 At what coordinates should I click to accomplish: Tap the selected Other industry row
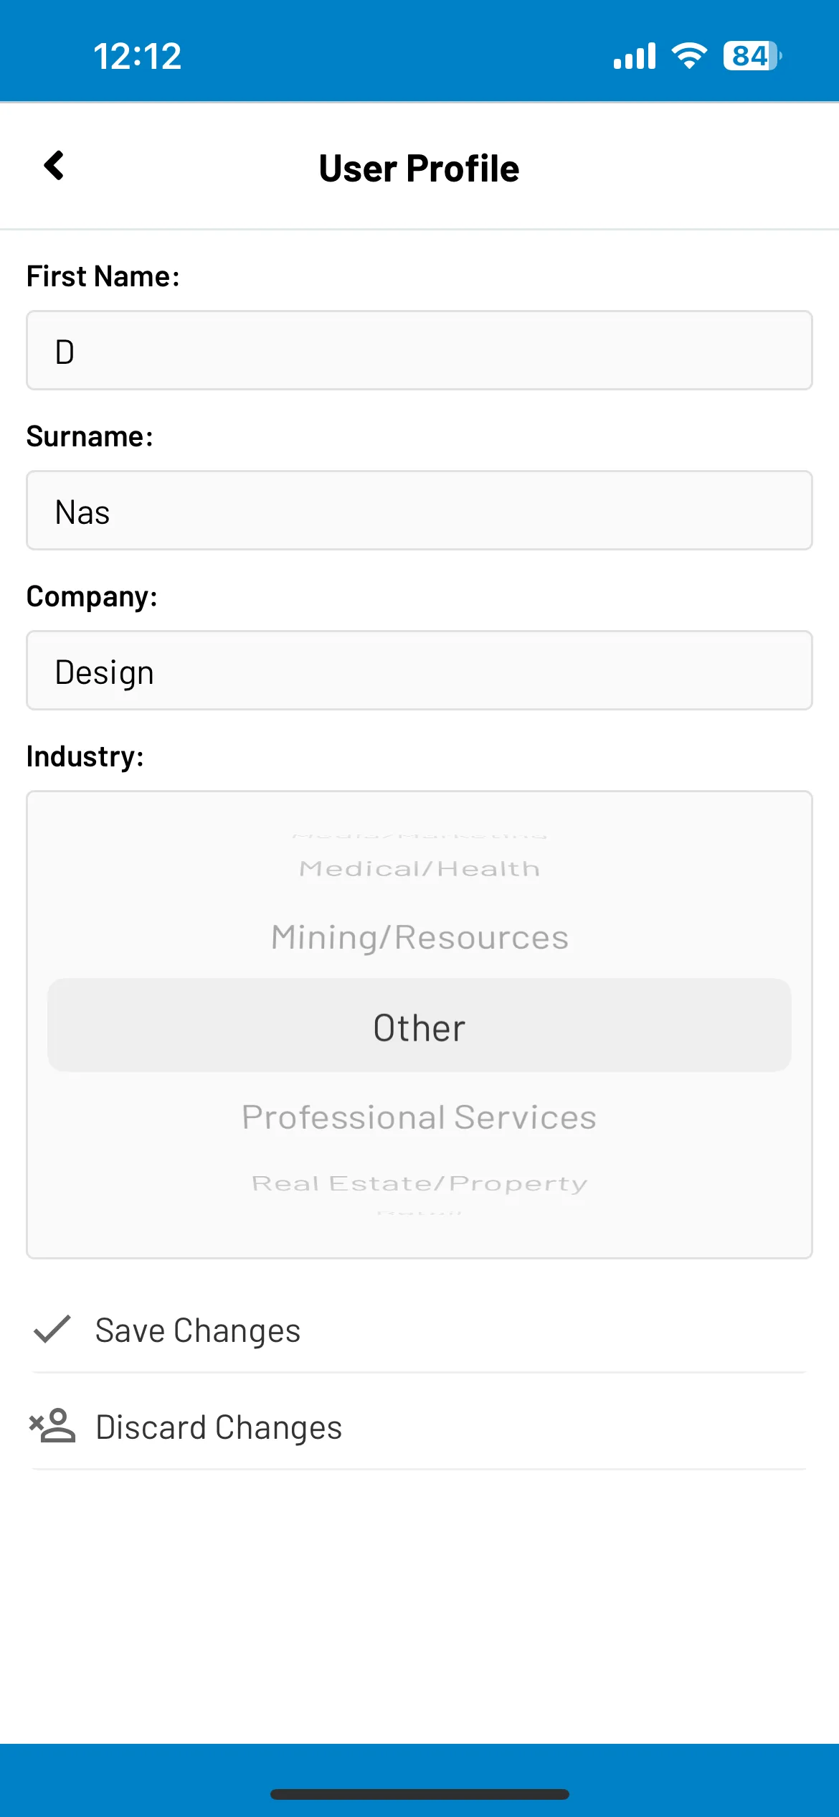pos(419,1025)
